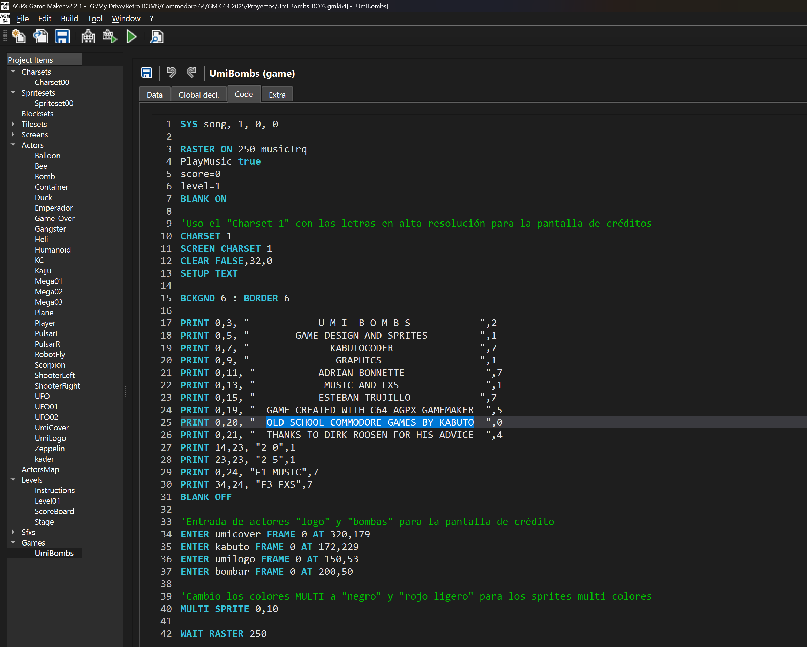Click the main toolbar Save floppy icon
Image resolution: width=807 pixels, height=647 pixels.
click(62, 37)
